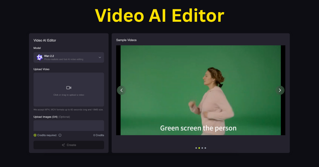
Task: Click the green credits coin icon
Action: pyautogui.click(x=35, y=135)
